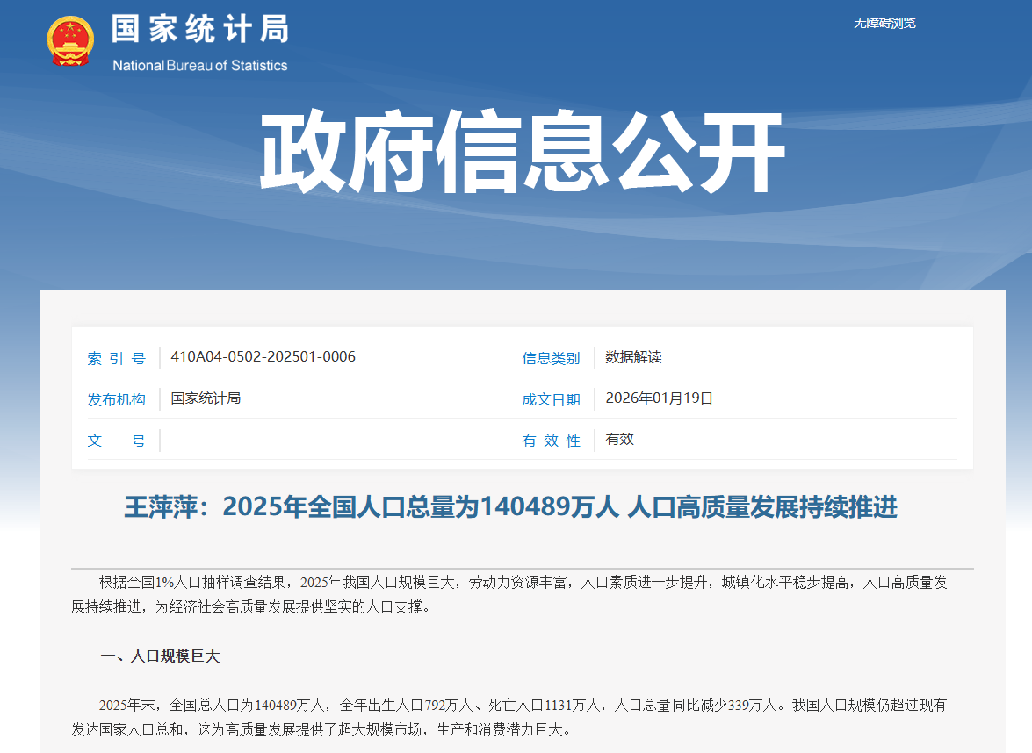1032x753 pixels.
Task: Click the 文号 label
Action: [117, 441]
